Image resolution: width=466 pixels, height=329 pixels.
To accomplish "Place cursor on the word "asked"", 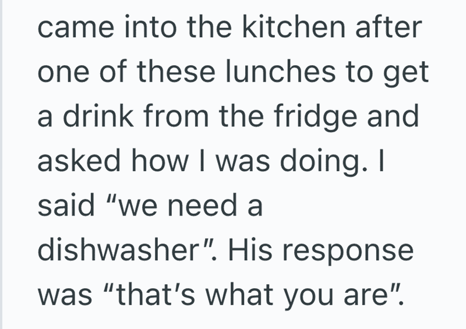I will [x=79, y=160].
